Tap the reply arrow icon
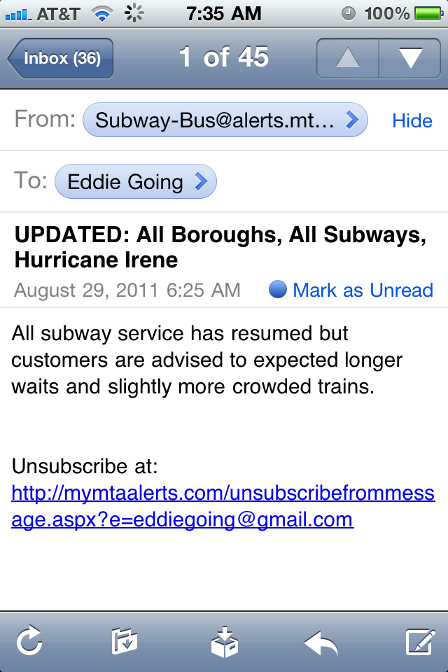Screen dimensions: 448x672 pos(321,640)
